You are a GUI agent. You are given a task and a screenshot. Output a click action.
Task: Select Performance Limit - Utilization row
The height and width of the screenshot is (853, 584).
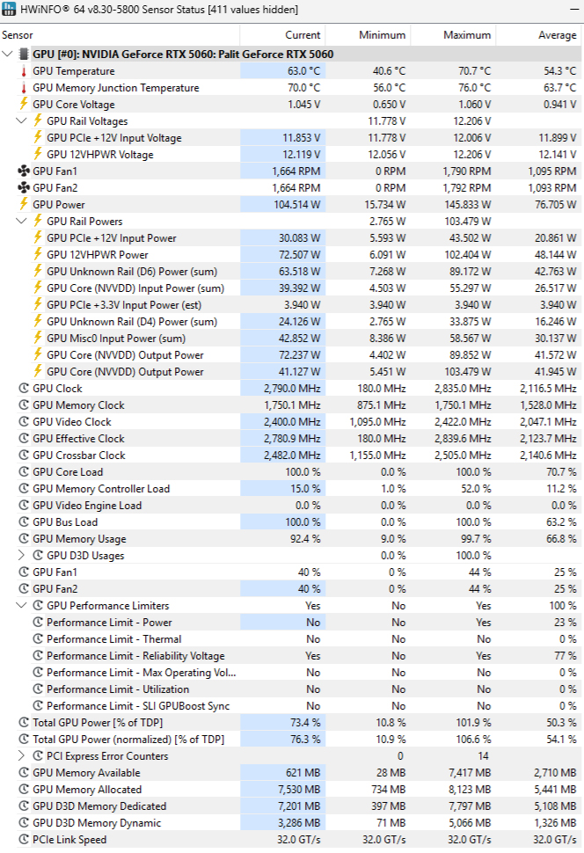click(290, 689)
